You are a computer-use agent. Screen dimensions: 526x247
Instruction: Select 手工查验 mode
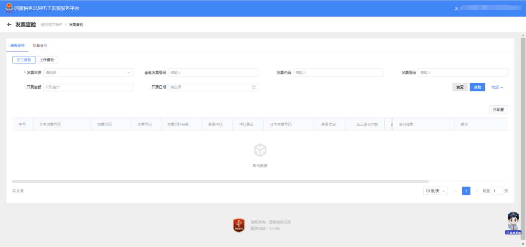(x=24, y=60)
